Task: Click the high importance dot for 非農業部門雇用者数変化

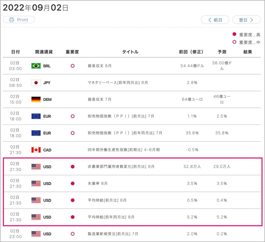Action: (x=73, y=167)
